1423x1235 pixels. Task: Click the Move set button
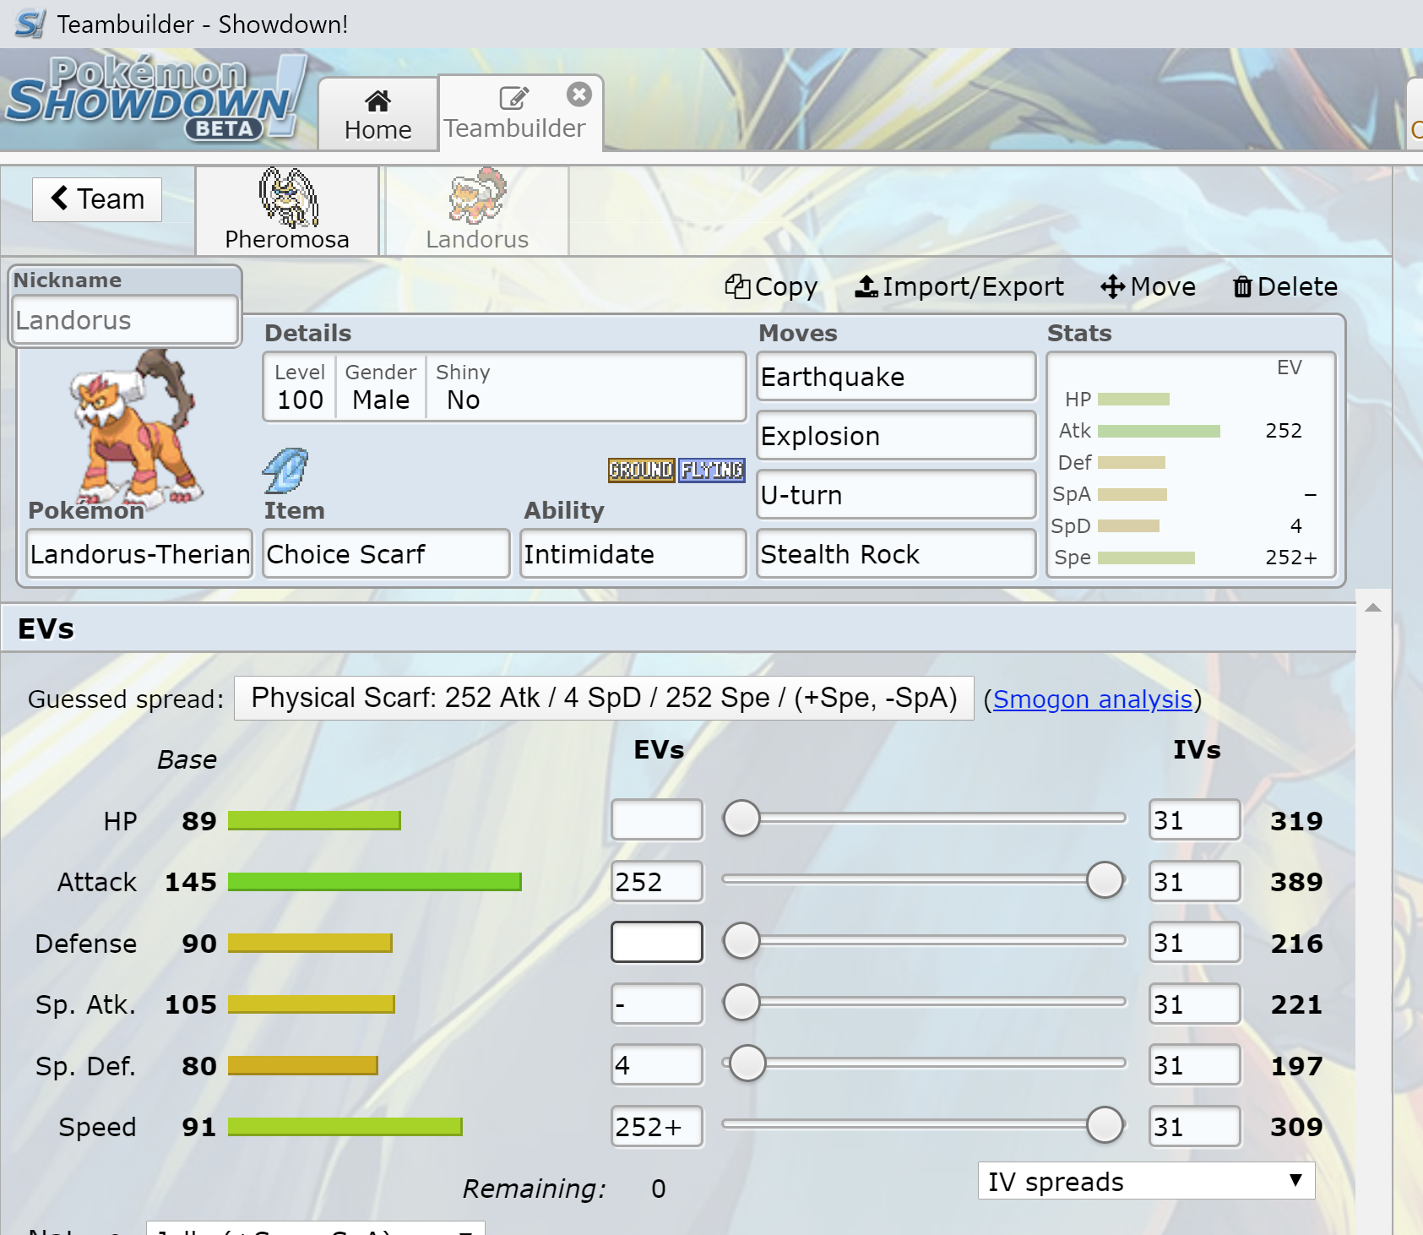pyautogui.click(x=1148, y=287)
